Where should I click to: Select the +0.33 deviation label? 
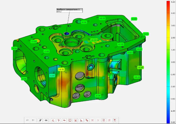point(94,40)
